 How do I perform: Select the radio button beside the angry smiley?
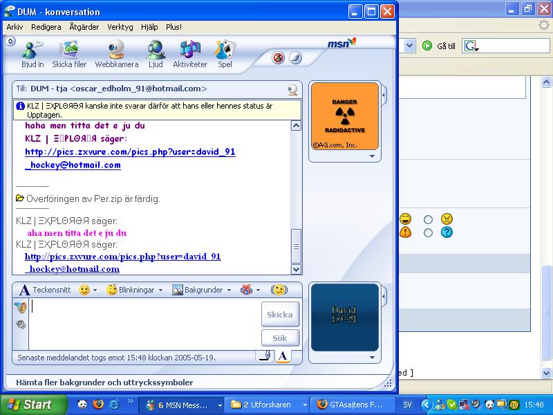click(428, 220)
